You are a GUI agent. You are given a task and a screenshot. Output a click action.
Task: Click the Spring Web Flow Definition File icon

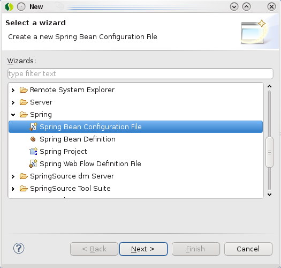[33, 163]
